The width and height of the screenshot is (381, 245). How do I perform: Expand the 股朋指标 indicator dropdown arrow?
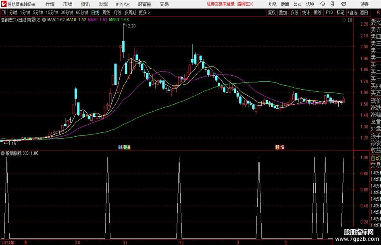point(3,153)
